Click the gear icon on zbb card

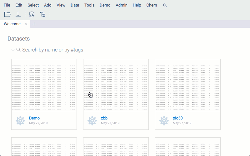pyautogui.click(x=92, y=120)
